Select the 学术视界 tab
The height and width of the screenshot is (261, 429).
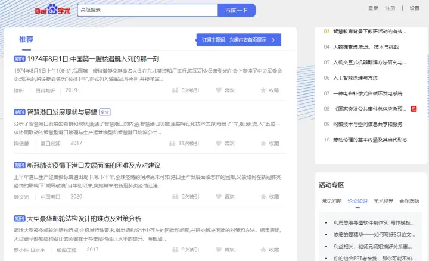(x=383, y=201)
